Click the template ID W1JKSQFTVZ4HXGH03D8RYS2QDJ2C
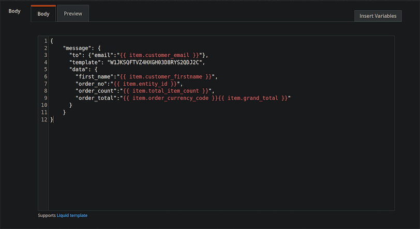The image size is (420, 229). click(156, 62)
